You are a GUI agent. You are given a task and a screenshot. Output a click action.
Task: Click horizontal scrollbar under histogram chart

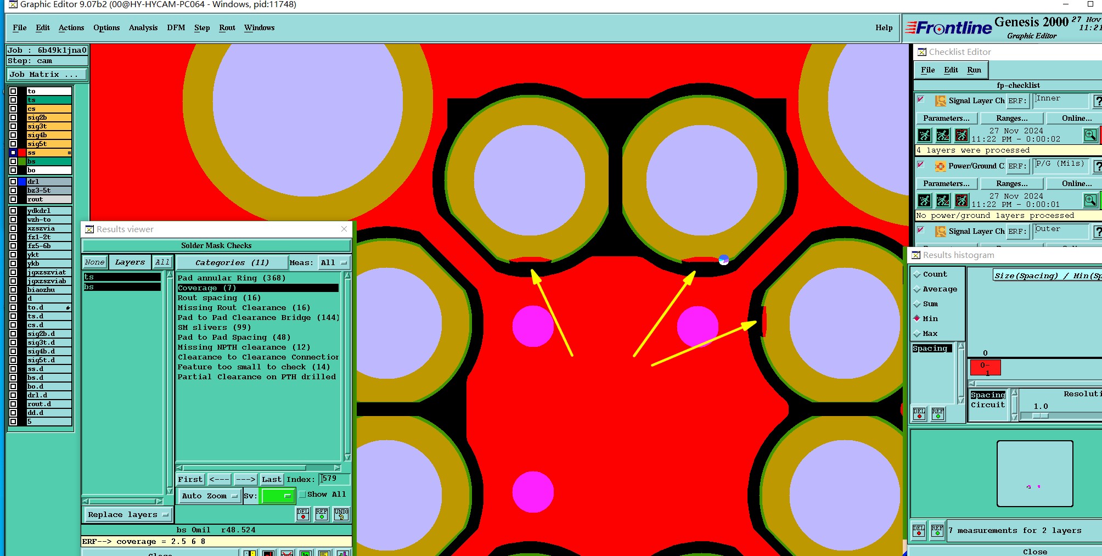(1036, 383)
